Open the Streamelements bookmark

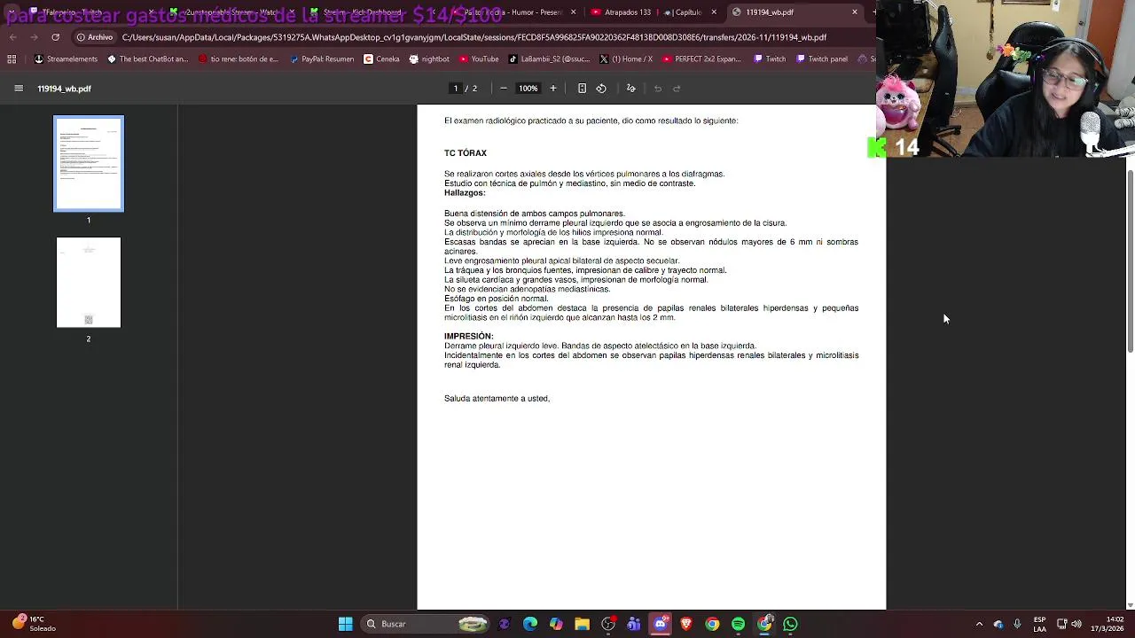coord(66,59)
